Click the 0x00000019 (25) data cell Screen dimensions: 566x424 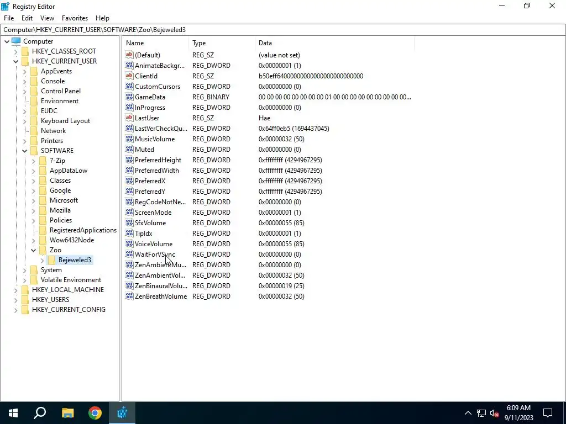281,286
